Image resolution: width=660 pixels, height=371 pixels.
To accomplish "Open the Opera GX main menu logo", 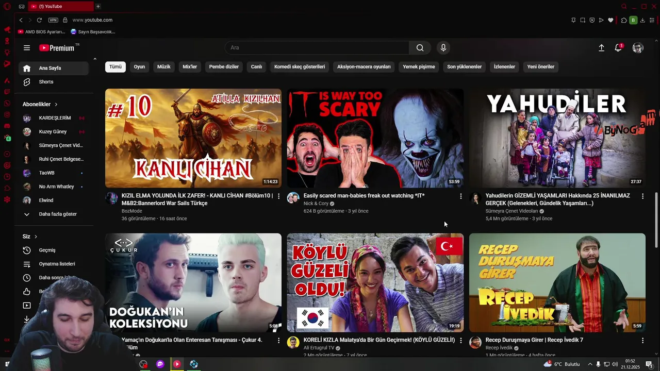I will pyautogui.click(x=7, y=7).
